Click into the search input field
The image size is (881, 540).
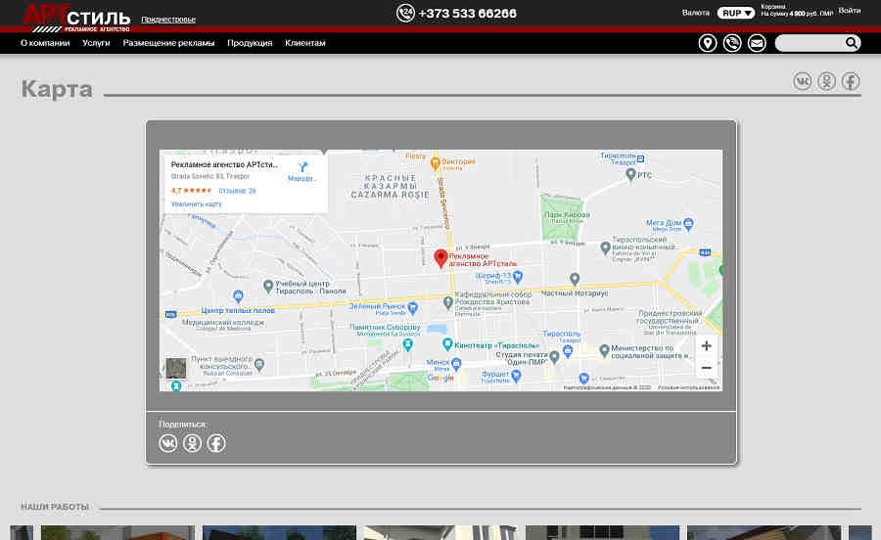[x=808, y=43]
